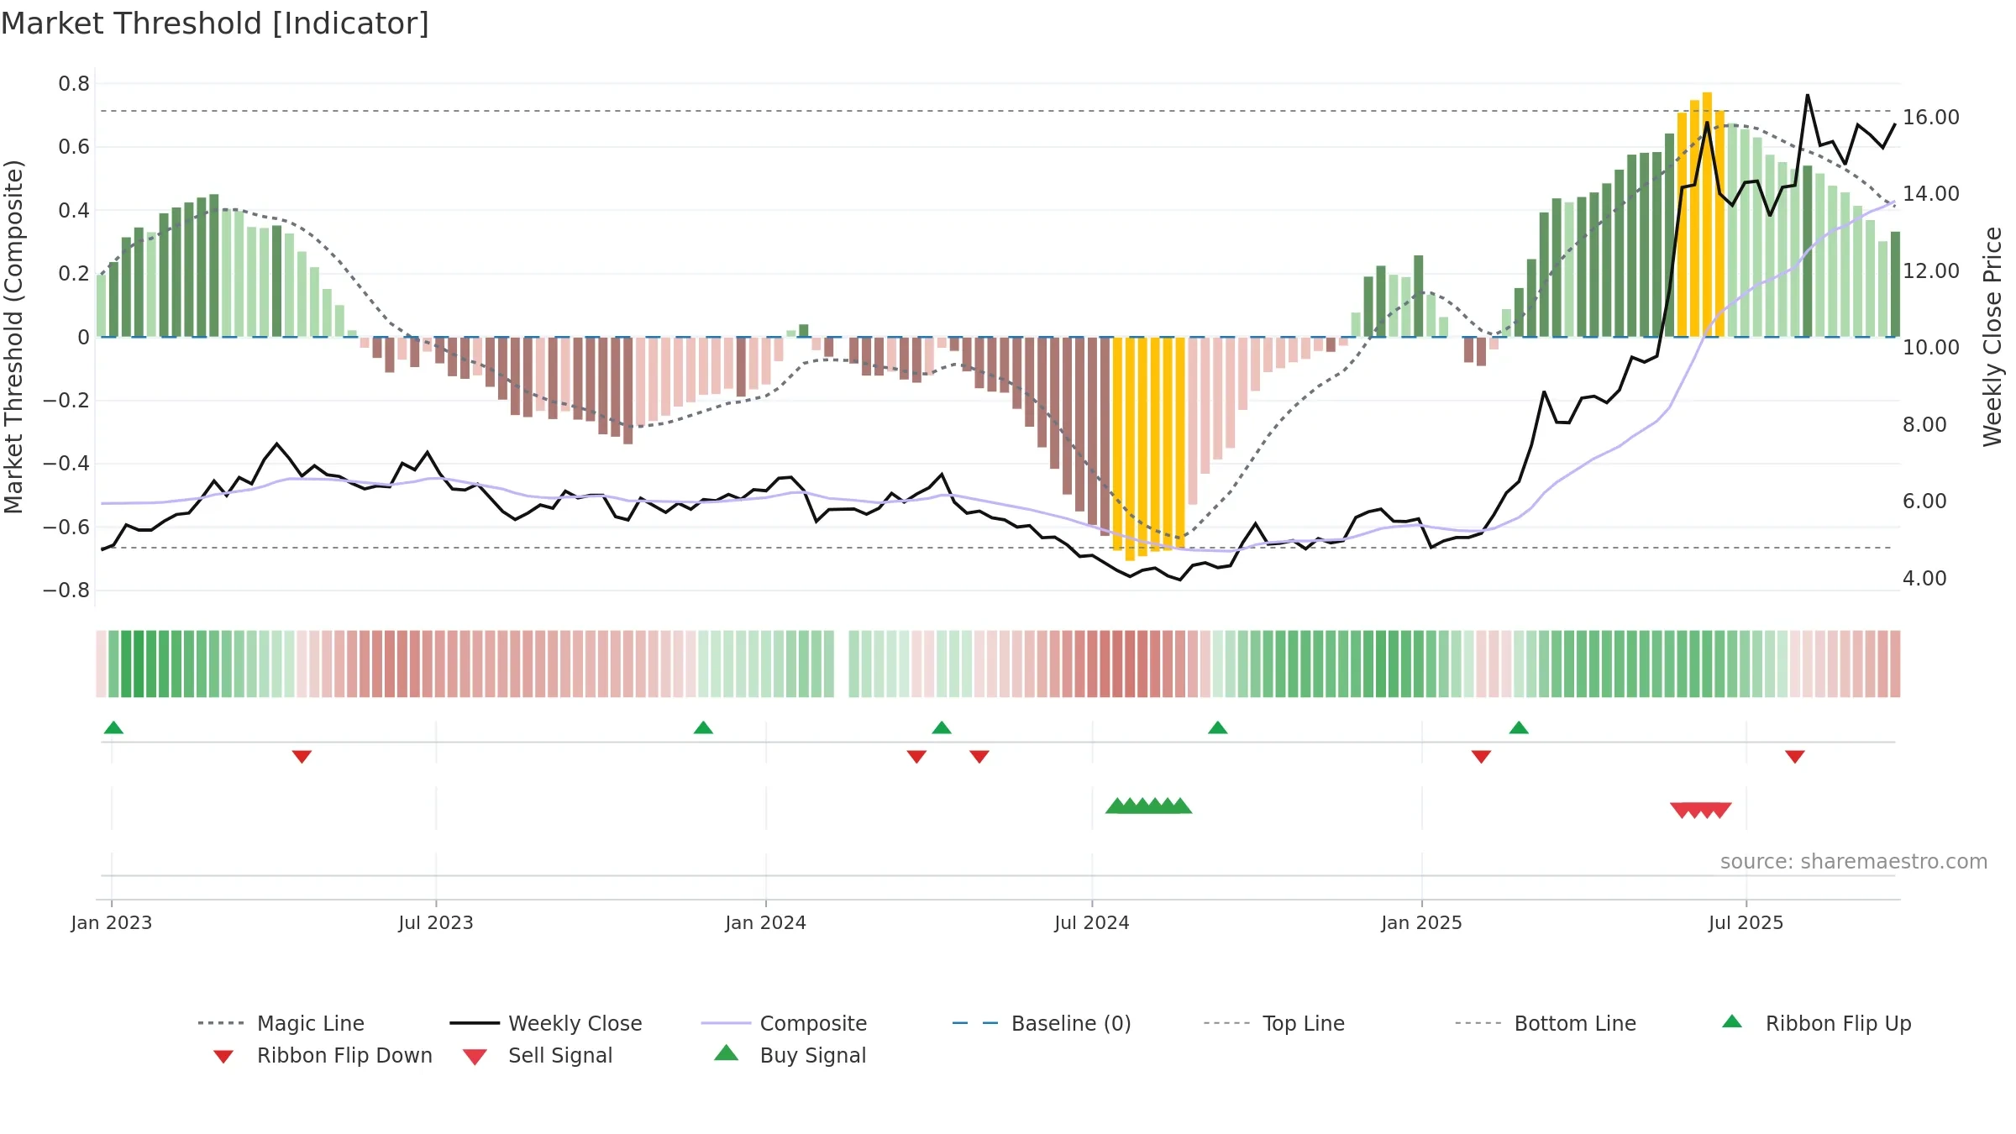
Task: Click the green Ribbon Flip Up legend triangle
Action: click(x=1732, y=1021)
